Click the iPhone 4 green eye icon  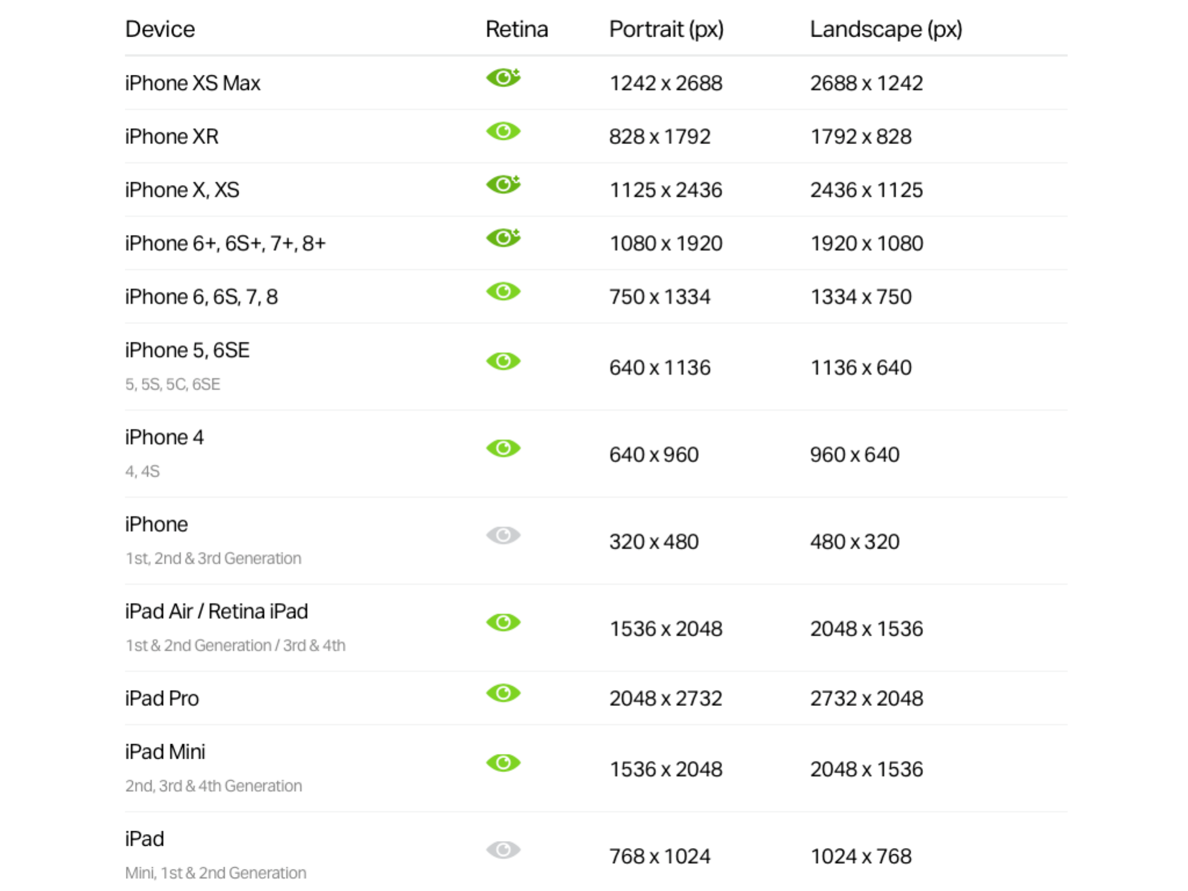pos(503,448)
